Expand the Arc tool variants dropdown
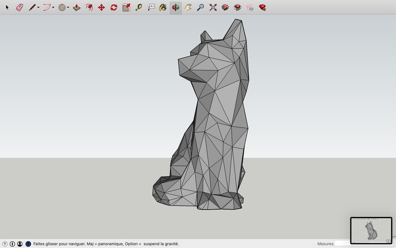 pos(53,7)
